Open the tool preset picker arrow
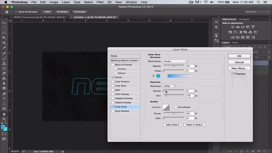Screen dimensions: 272x153 11,12
